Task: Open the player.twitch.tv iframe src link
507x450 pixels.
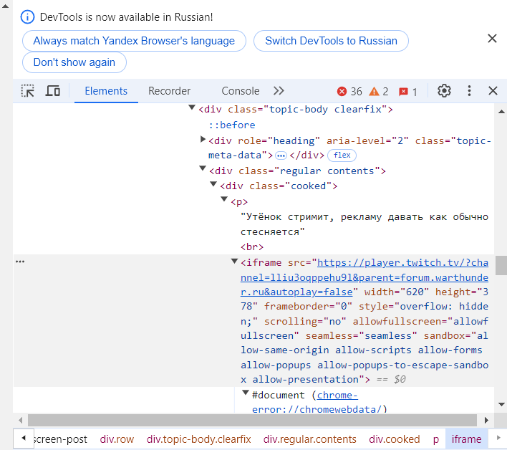Action: point(364,277)
